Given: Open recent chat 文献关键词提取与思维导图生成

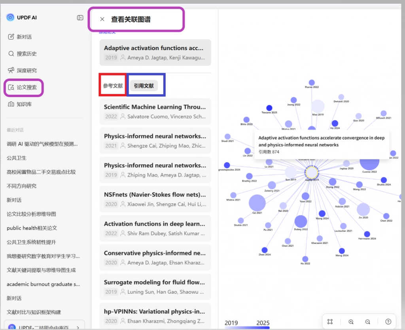Looking at the screenshot, I should click(41, 270).
